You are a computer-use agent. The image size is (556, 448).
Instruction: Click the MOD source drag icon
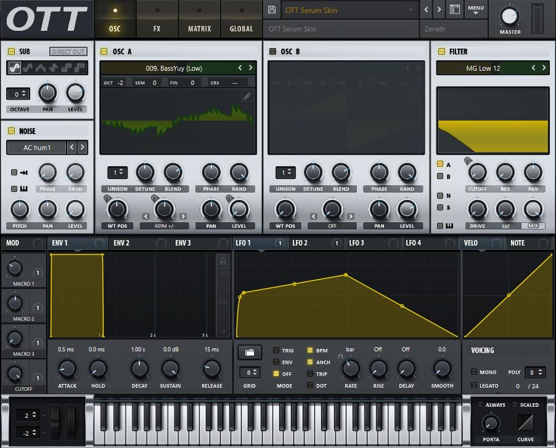pos(37,243)
